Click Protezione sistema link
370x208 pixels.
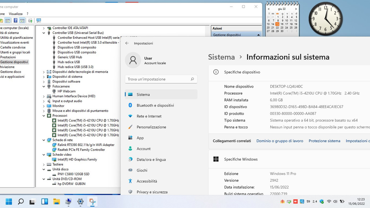[324, 141]
